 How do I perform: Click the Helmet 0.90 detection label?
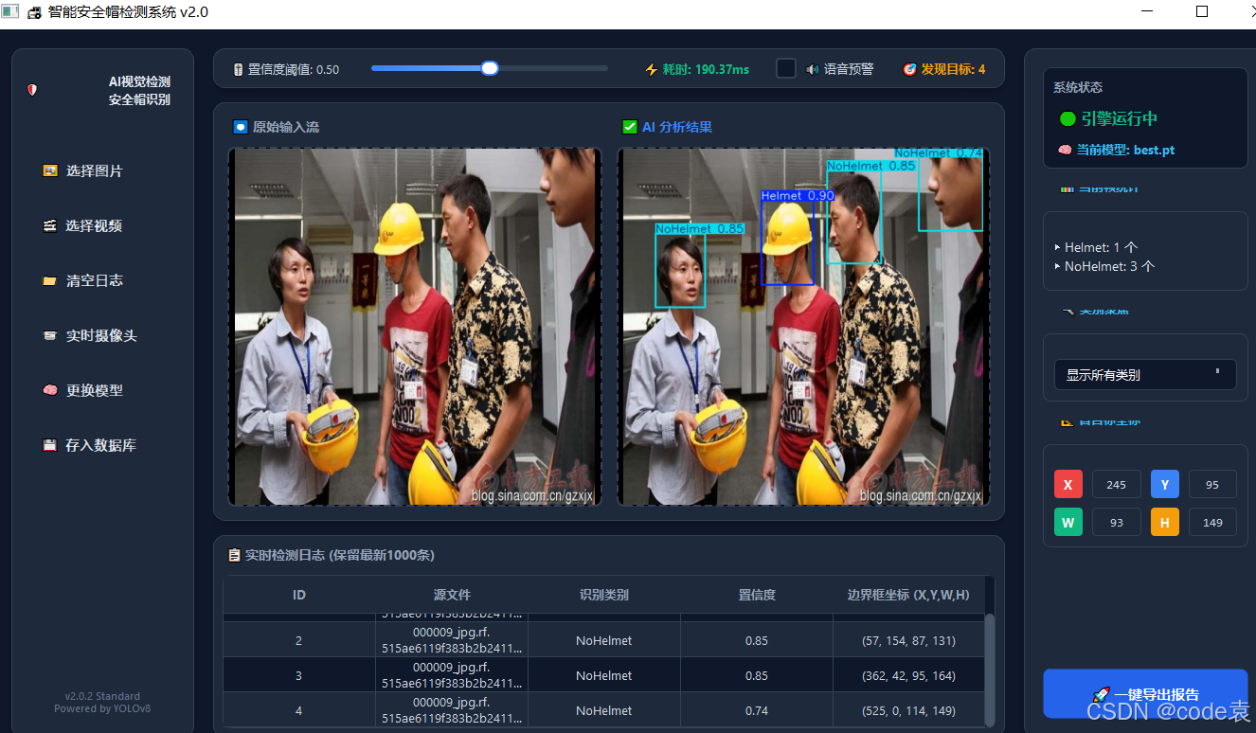click(798, 196)
